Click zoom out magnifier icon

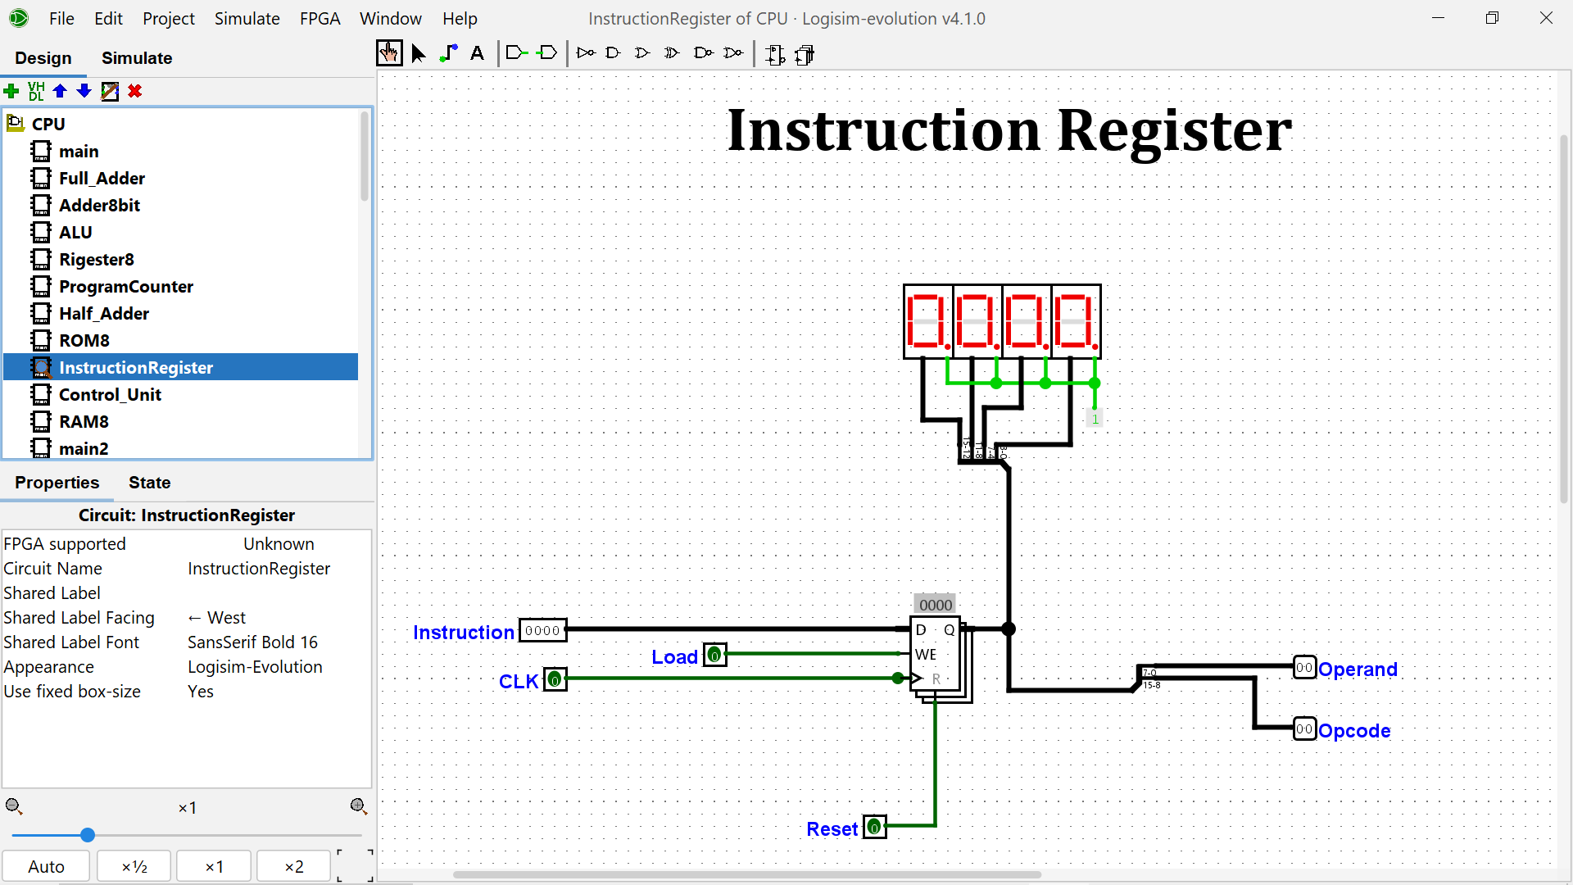(14, 807)
